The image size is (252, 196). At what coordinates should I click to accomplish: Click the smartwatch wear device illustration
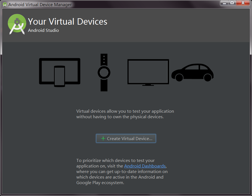[104, 73]
